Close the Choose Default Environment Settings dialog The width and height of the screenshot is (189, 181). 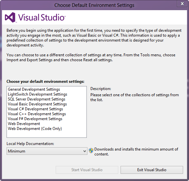click(x=182, y=4)
